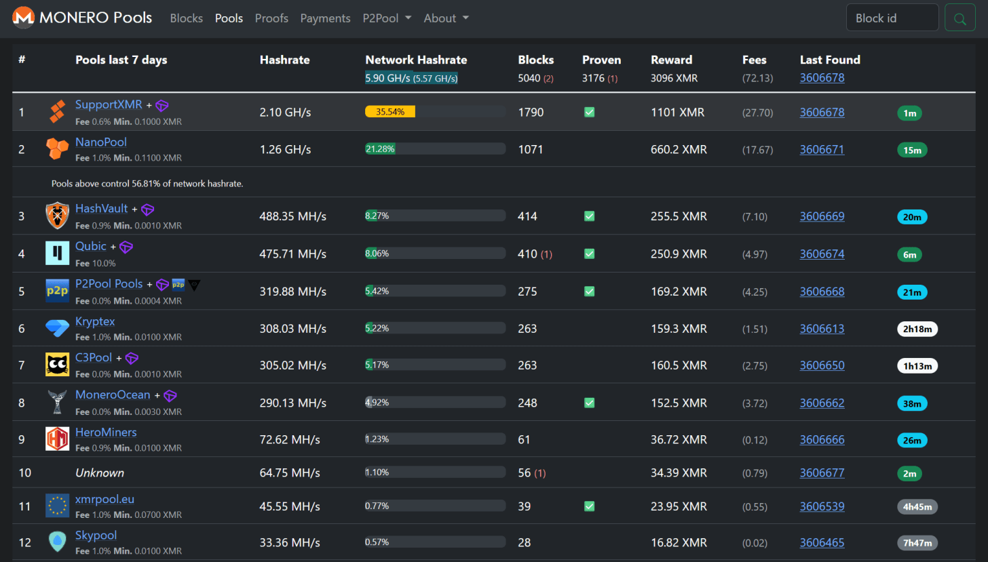Click the MONERO Pools brand title

click(x=96, y=18)
